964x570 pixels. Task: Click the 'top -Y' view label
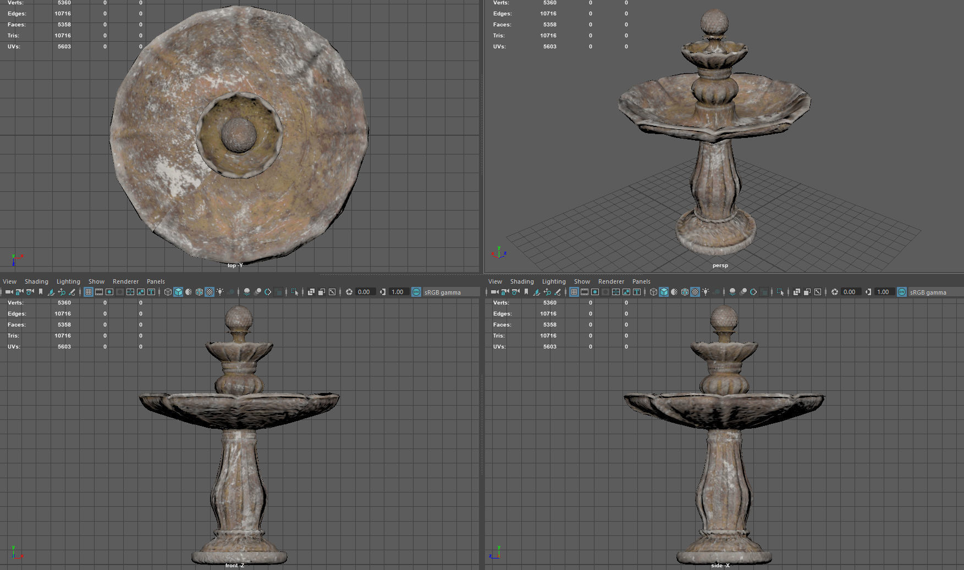(x=235, y=265)
